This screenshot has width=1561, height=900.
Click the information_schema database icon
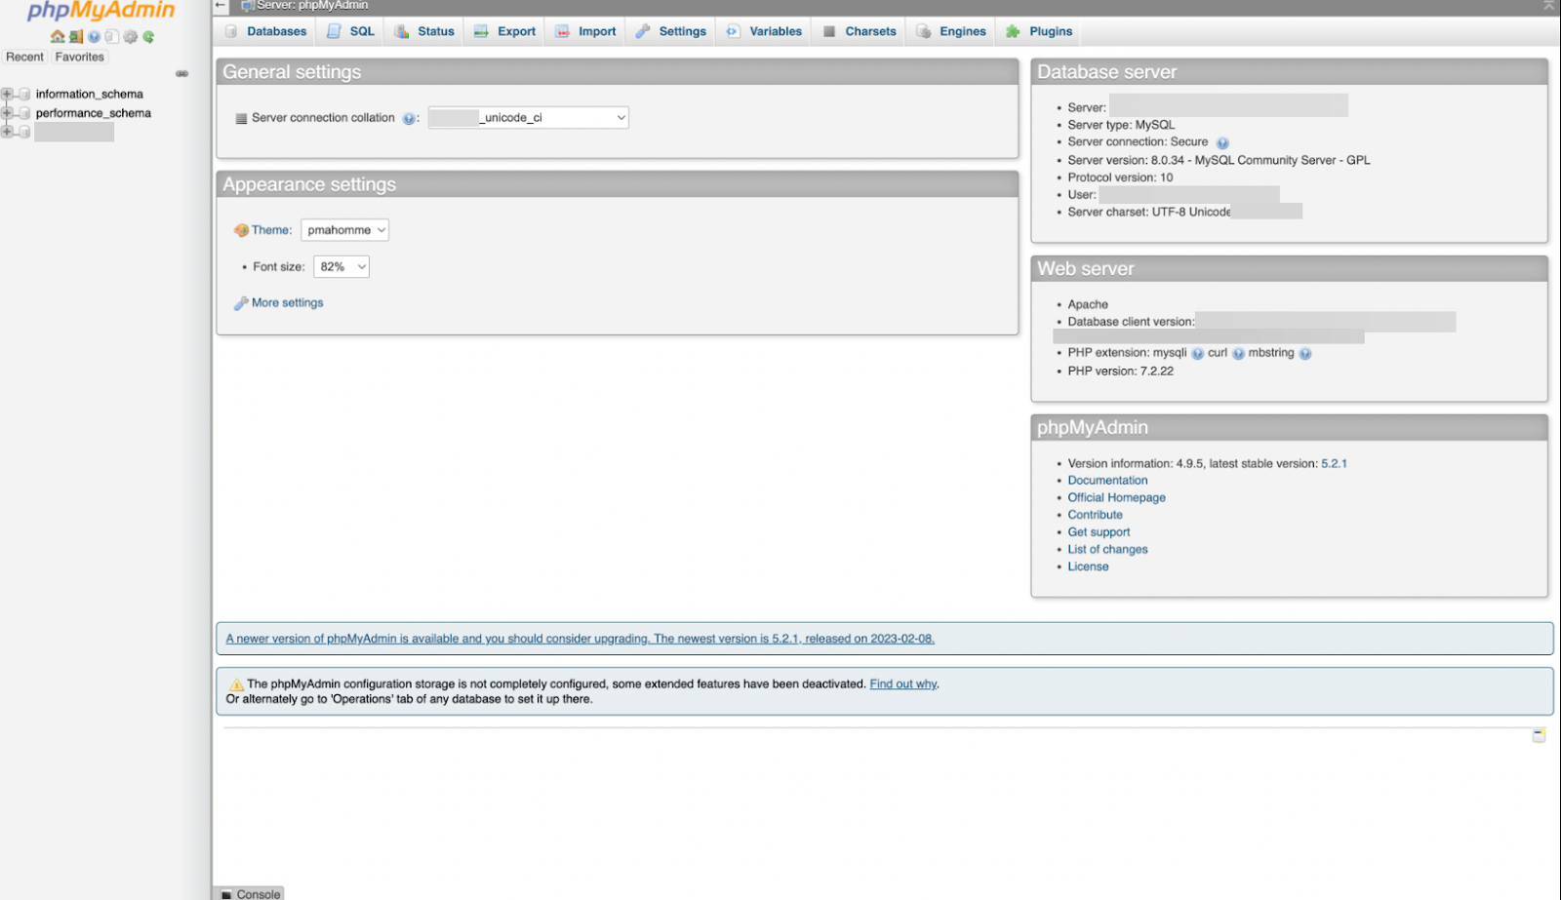click(x=24, y=95)
